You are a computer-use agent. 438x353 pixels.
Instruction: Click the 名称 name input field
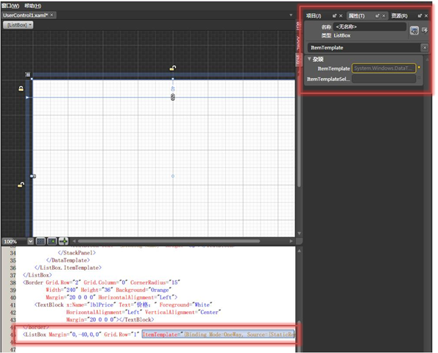click(x=370, y=26)
